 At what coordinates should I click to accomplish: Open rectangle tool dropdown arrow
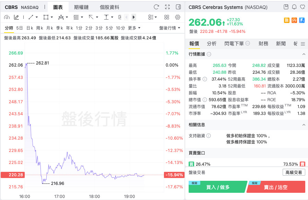tap(52, 17)
